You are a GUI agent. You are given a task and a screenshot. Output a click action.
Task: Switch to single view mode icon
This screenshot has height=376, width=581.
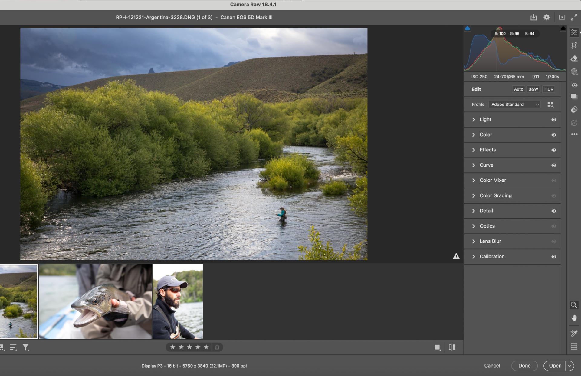coord(437,348)
